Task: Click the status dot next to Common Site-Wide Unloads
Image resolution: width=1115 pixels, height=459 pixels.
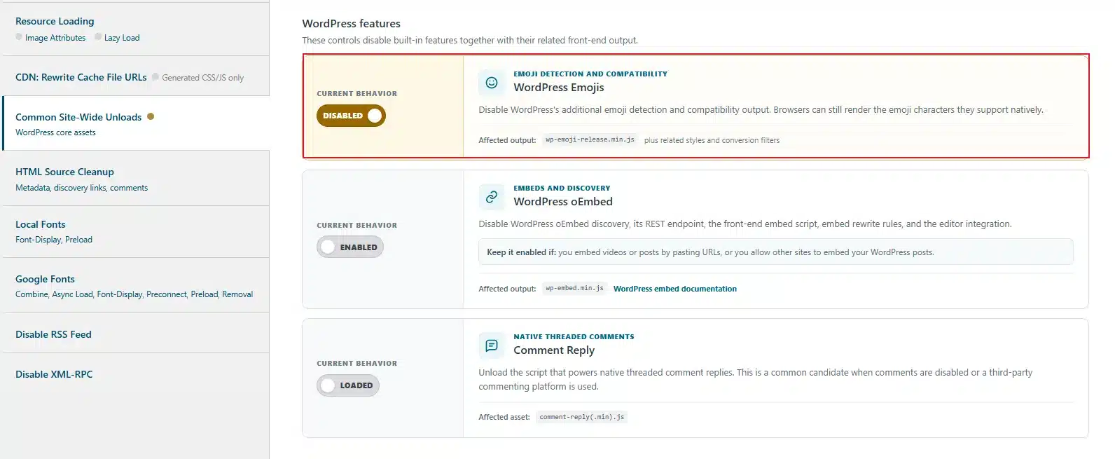Action: (x=151, y=116)
